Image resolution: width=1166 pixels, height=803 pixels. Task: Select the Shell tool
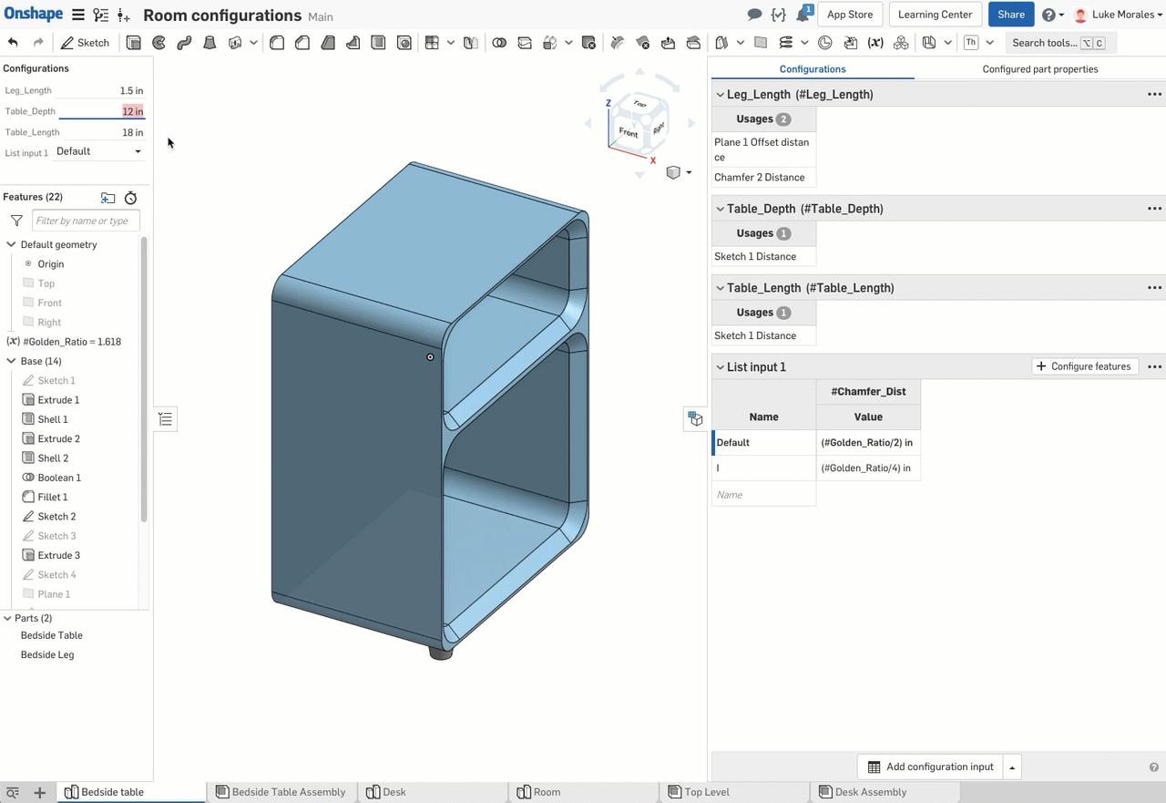click(378, 42)
